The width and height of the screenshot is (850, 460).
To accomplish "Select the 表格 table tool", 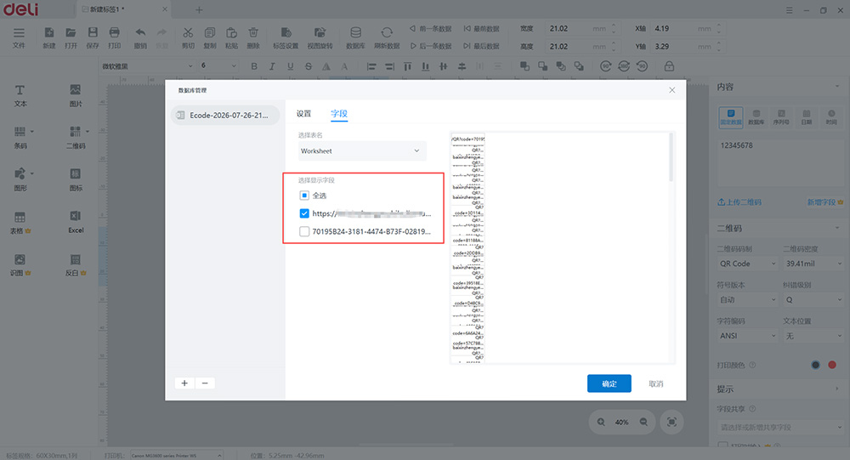I will [20, 223].
